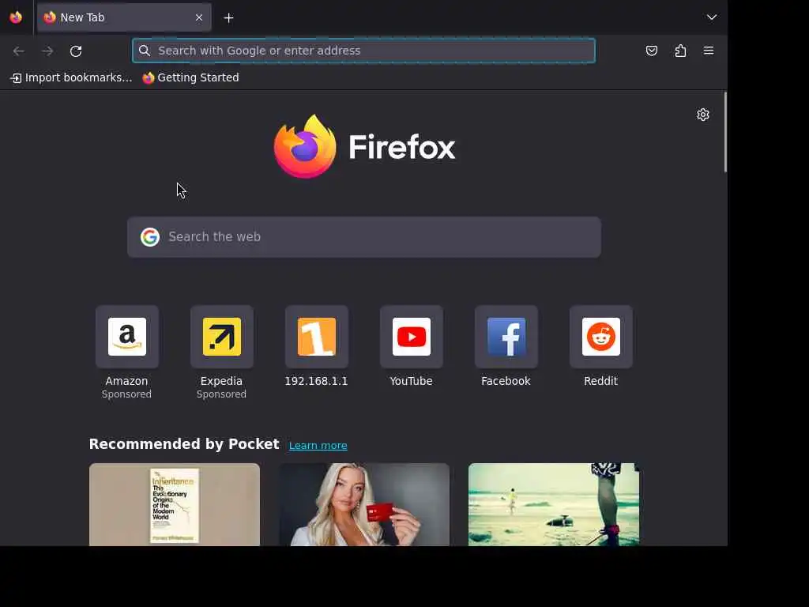Image resolution: width=809 pixels, height=607 pixels.
Task: Open new tab personalize gear icon
Action: click(x=702, y=115)
